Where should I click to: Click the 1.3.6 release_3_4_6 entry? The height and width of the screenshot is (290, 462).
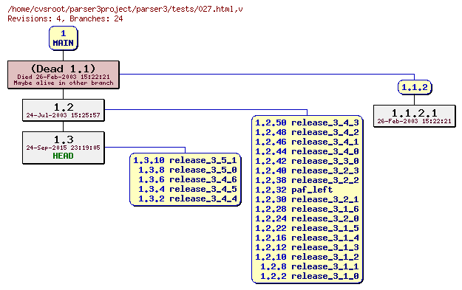click(188, 179)
